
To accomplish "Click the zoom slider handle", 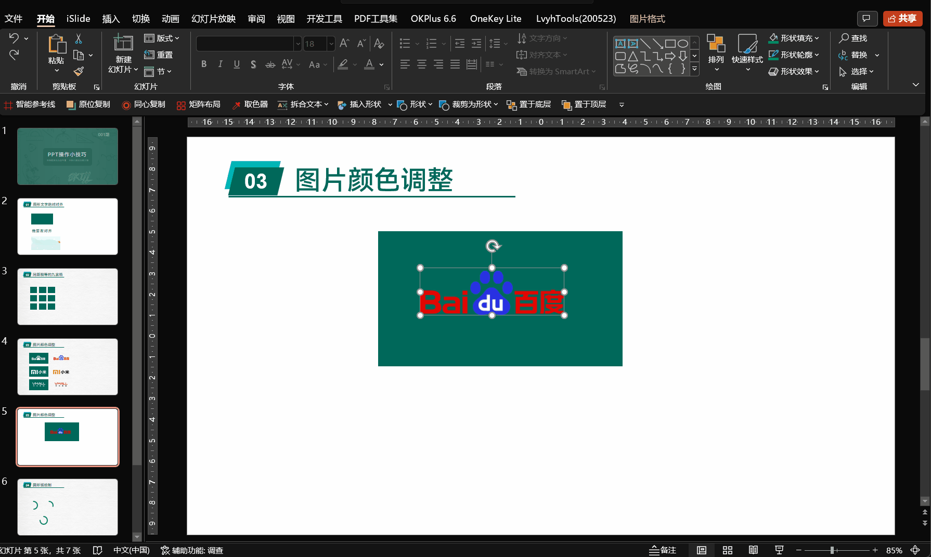I will tap(832, 550).
